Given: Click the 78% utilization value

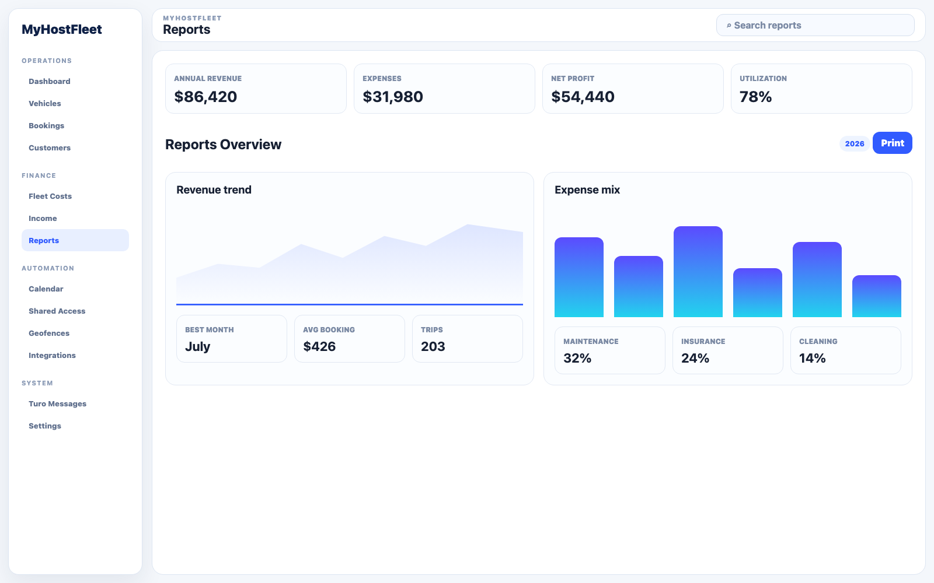Looking at the screenshot, I should coord(756,97).
